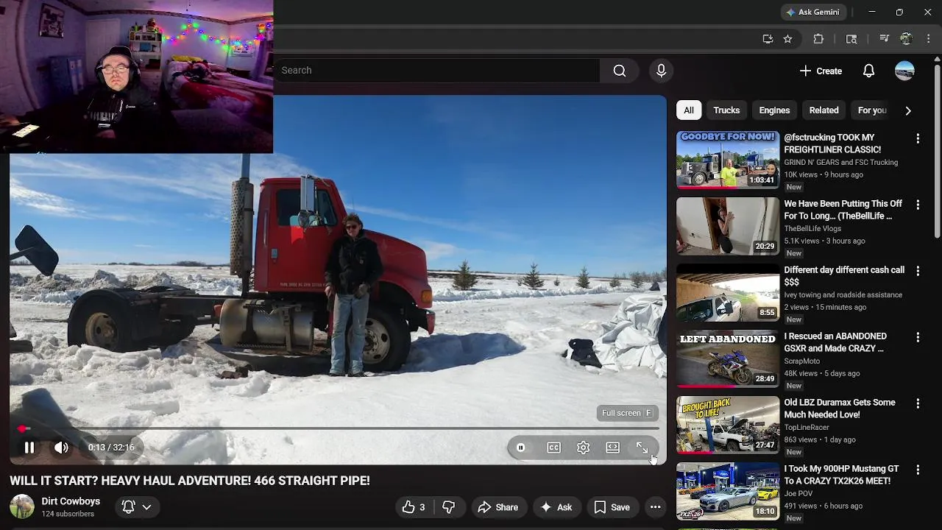Open the Create menu

coord(821,71)
